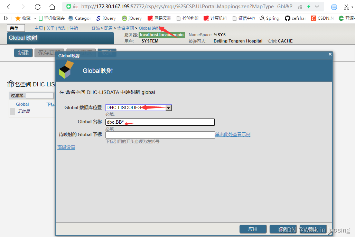The width and height of the screenshot is (355, 237).
Task: Click the green shield security icon
Action: pyautogui.click(x=68, y=7)
